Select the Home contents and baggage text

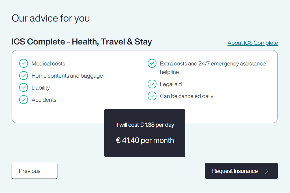coord(67,76)
